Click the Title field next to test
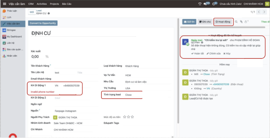270x138 pixels. [x=88, y=73]
